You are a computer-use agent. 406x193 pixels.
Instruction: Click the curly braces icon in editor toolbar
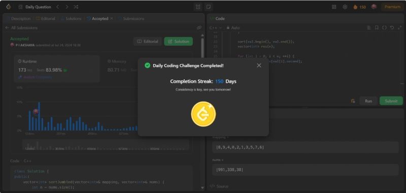pos(385,28)
